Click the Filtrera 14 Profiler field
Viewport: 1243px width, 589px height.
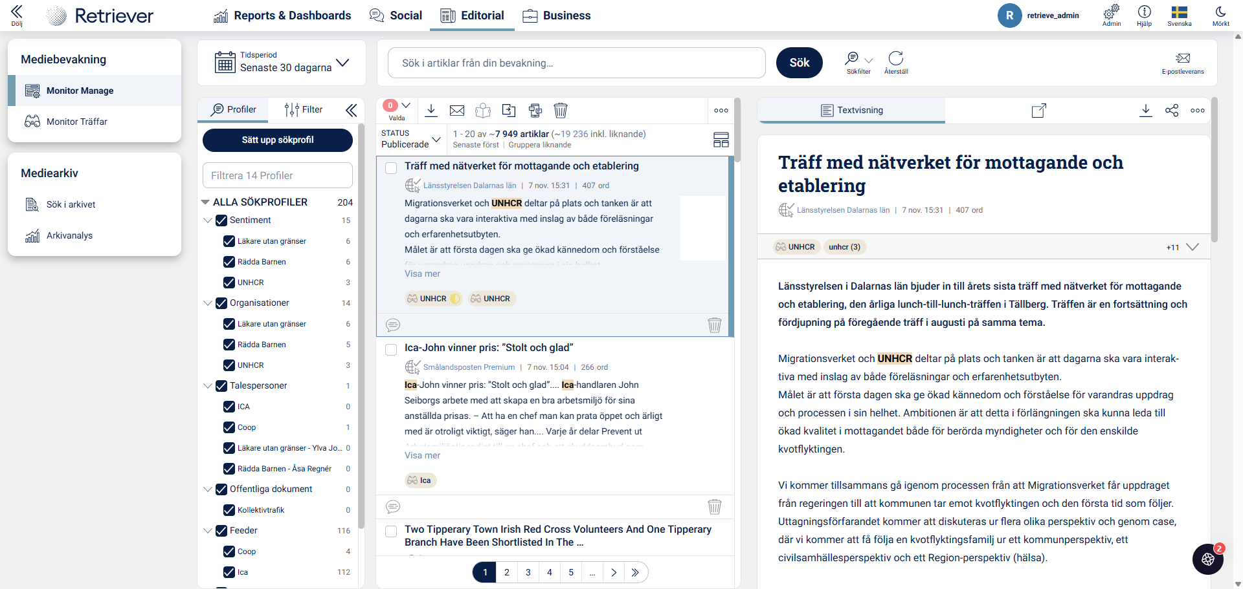tap(278, 176)
